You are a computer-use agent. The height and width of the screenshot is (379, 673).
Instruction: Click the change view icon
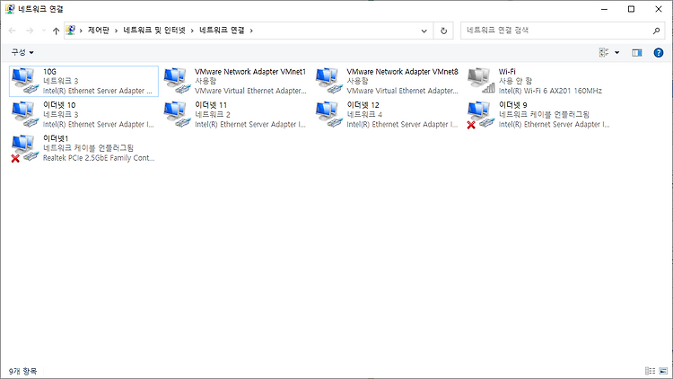click(604, 52)
